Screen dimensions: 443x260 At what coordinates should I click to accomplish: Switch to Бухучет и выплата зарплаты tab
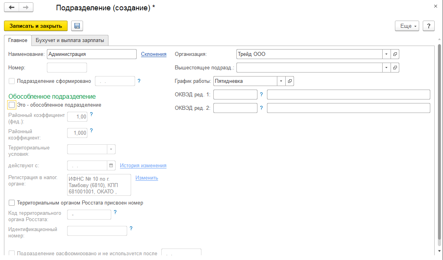(x=70, y=40)
